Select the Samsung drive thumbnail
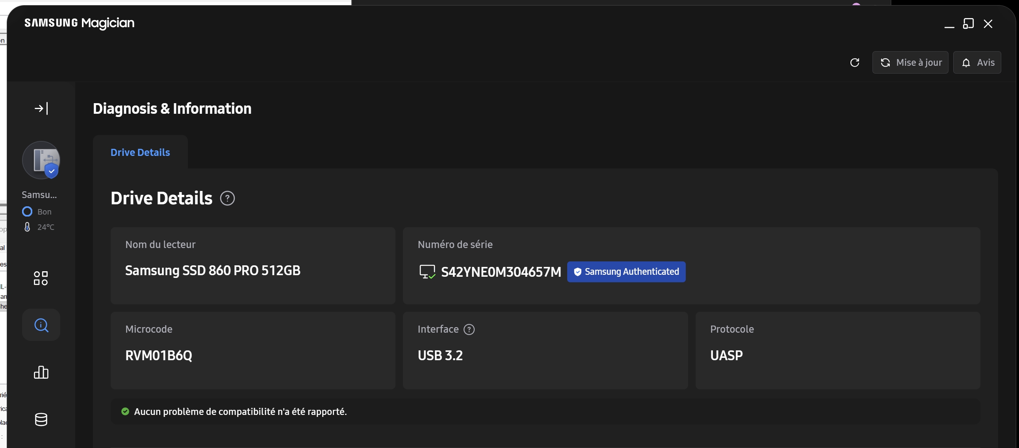The height and width of the screenshot is (448, 1019). point(41,160)
